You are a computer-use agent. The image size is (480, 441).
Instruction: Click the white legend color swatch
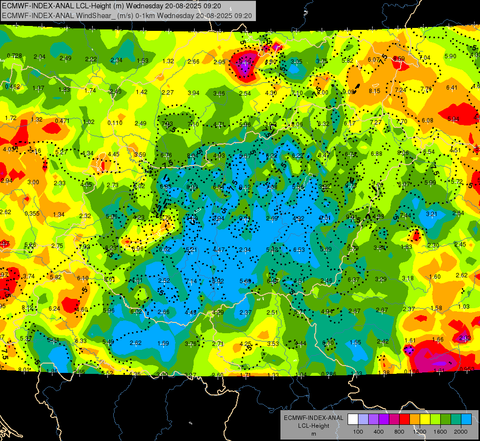pyautogui.click(x=353, y=419)
